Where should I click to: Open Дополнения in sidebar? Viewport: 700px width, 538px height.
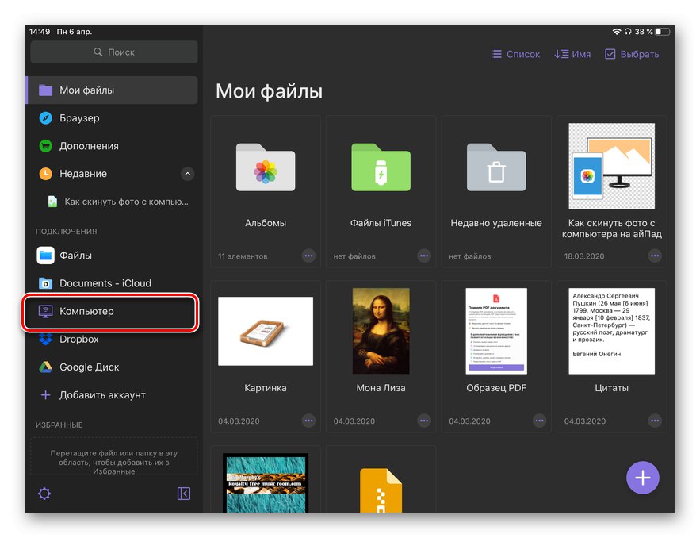point(112,146)
